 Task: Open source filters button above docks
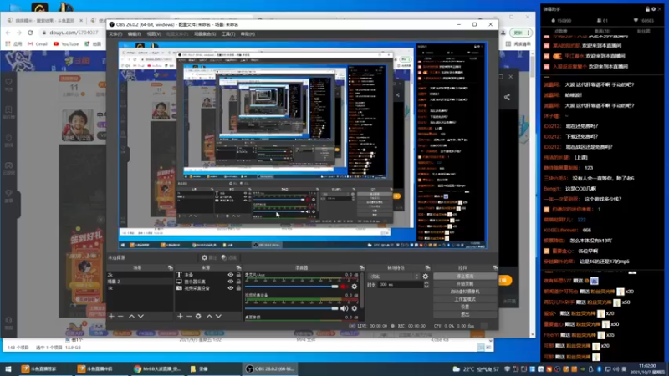pos(229,257)
